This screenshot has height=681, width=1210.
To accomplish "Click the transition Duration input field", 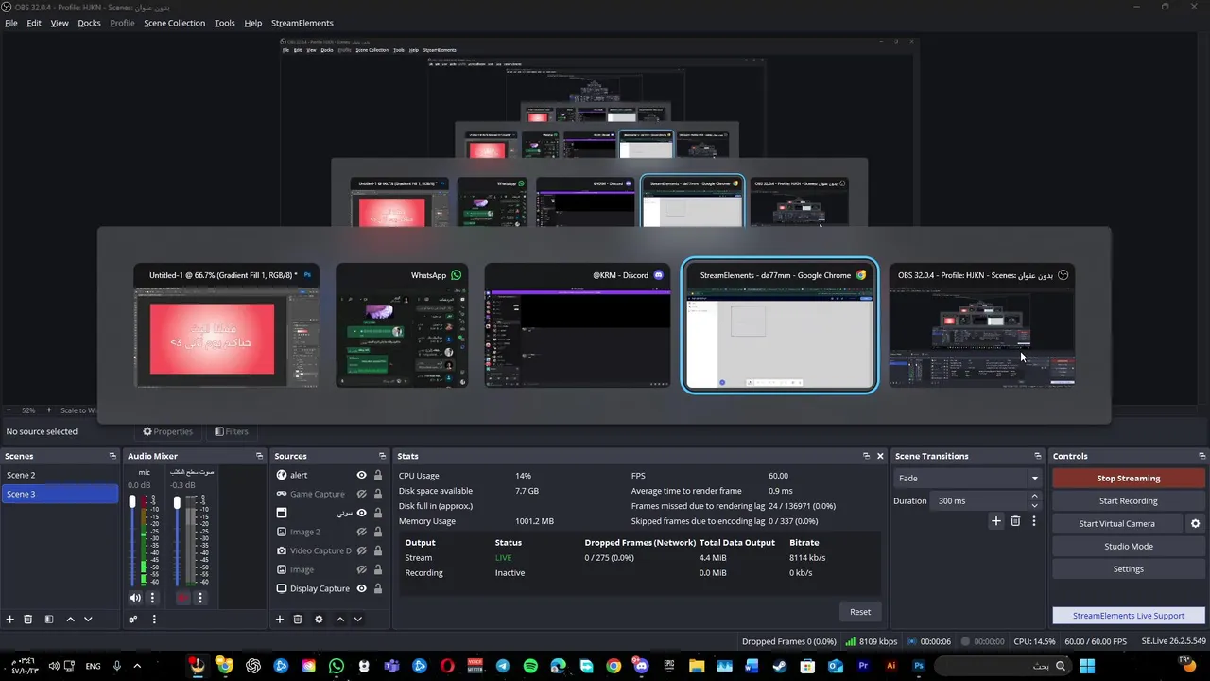I will click(x=979, y=500).
